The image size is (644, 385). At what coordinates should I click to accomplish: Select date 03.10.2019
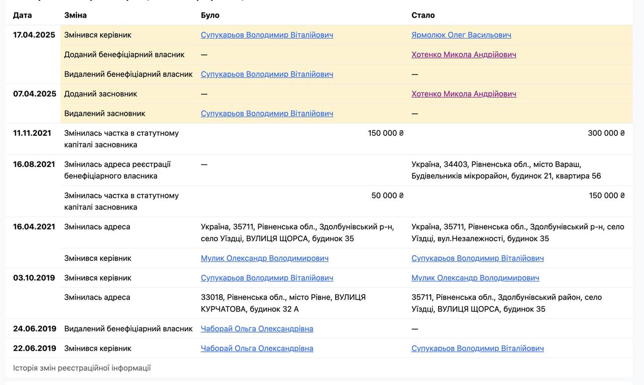click(34, 278)
